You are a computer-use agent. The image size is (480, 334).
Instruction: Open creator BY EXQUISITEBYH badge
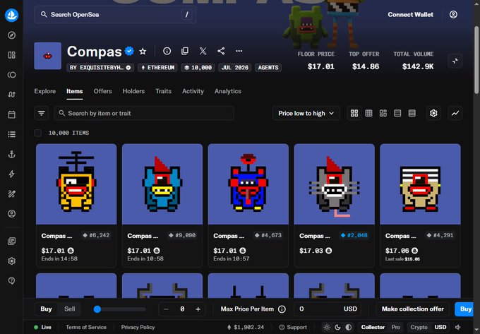point(100,68)
